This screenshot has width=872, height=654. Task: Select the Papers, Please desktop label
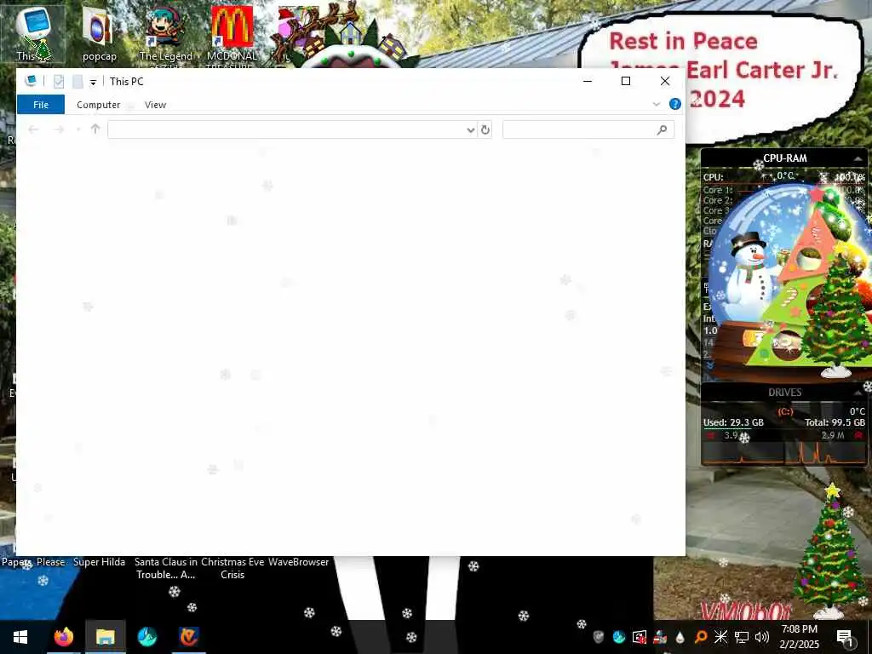[33, 562]
